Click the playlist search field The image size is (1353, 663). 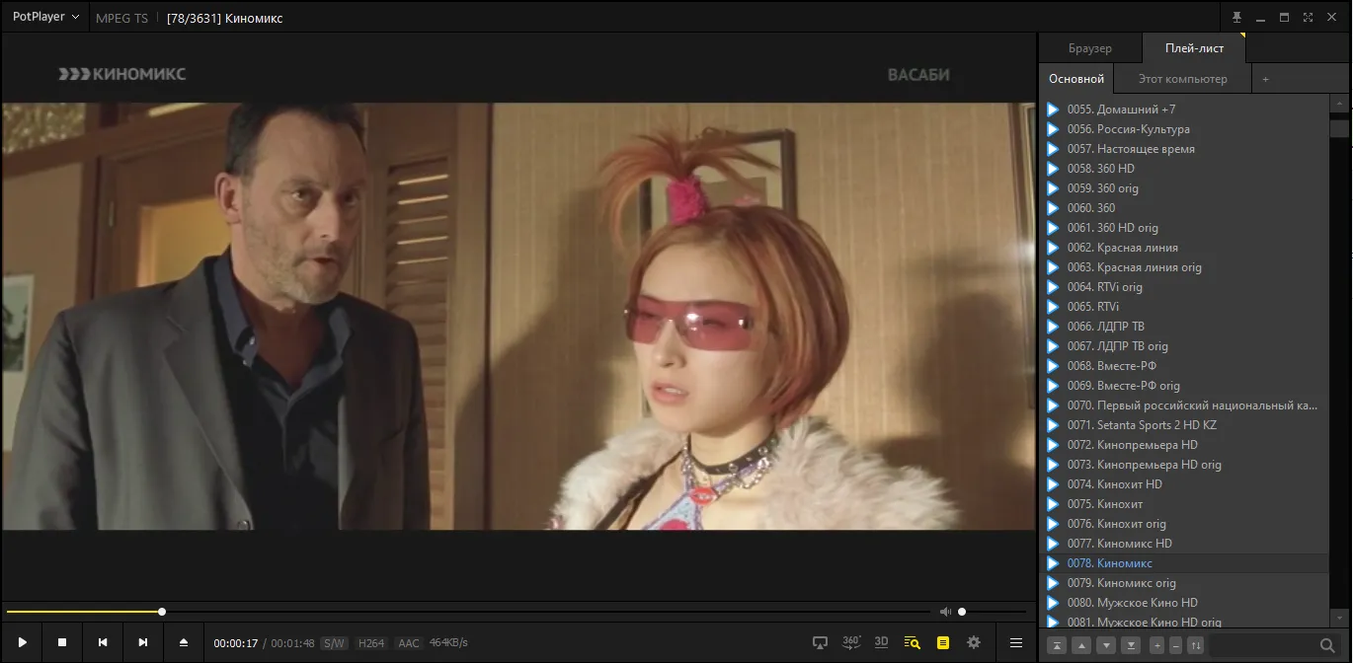point(1264,645)
